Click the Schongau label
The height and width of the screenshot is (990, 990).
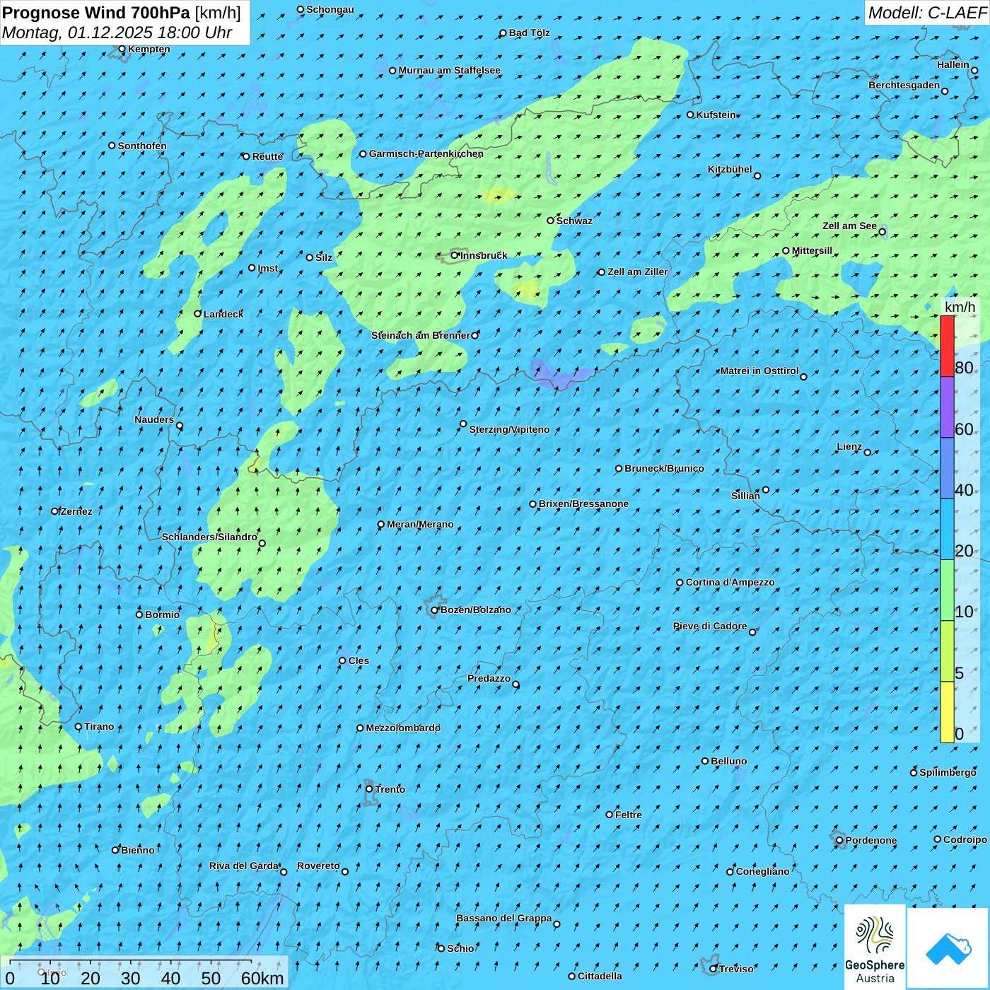pos(330,9)
